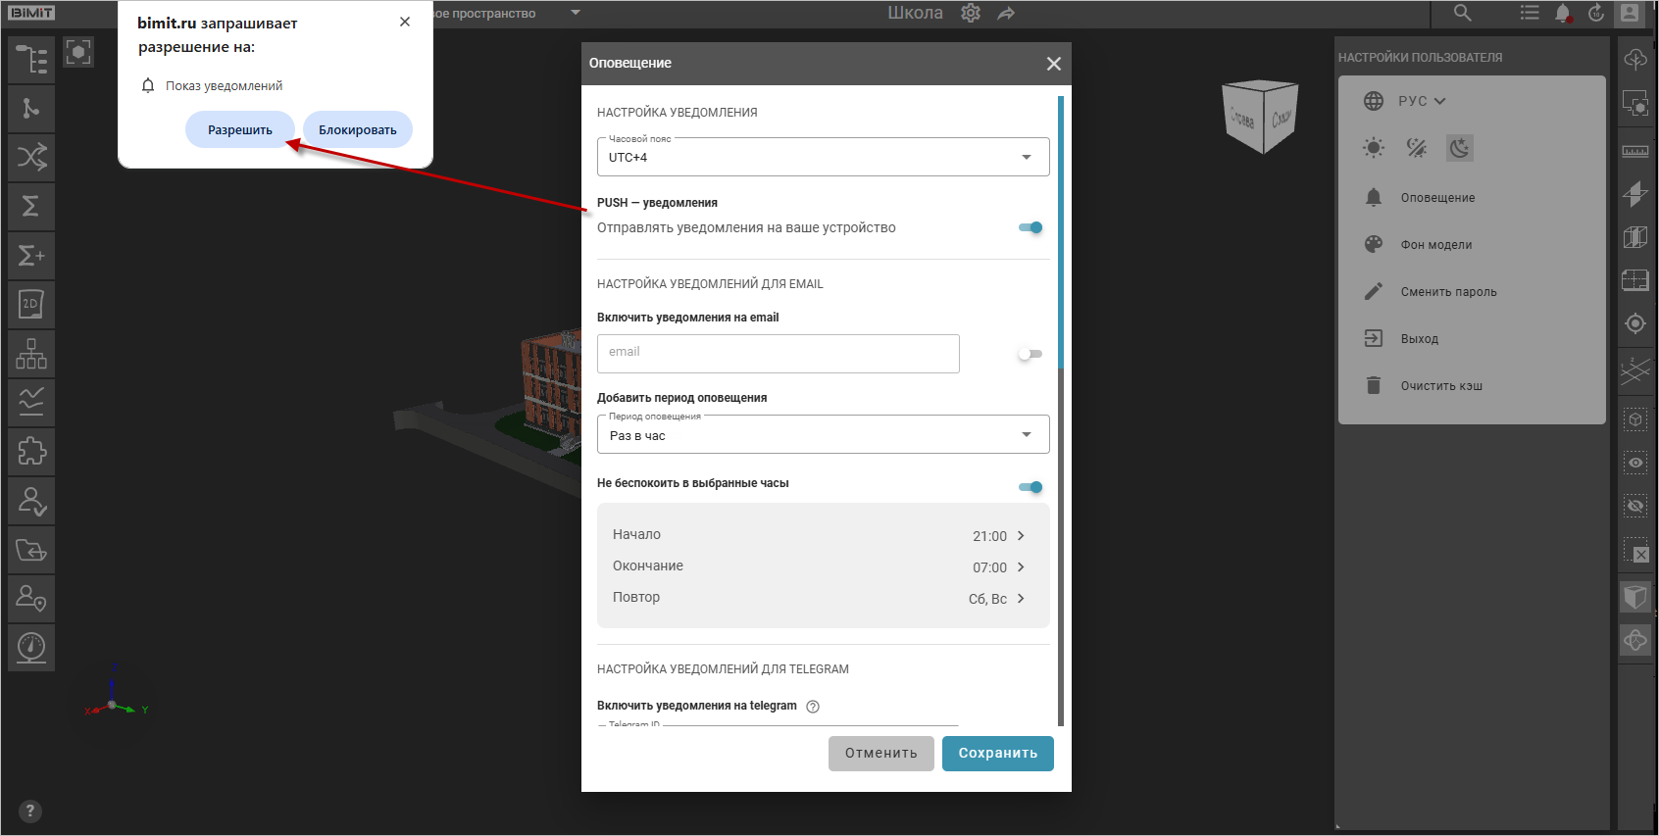
Task: Enable email notifications toggle
Action: (1030, 354)
